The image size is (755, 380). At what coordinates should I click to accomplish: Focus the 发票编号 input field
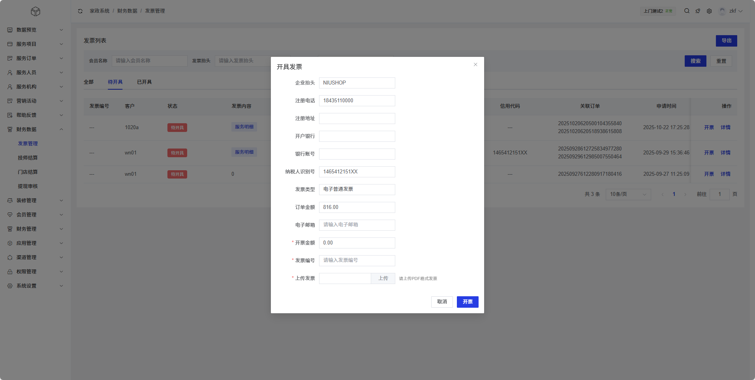coord(357,261)
